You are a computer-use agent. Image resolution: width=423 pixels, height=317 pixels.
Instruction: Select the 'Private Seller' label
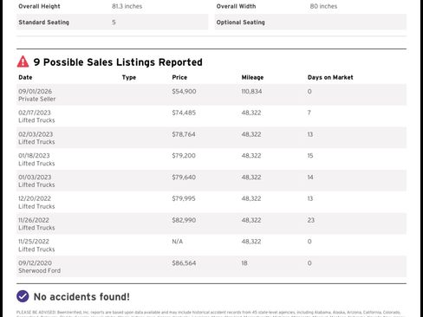[37, 99]
